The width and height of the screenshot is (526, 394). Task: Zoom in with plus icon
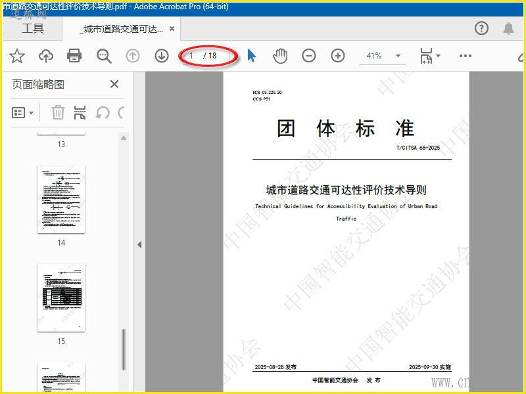point(338,56)
